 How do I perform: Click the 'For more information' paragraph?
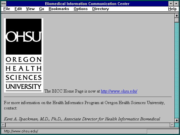point(84,105)
